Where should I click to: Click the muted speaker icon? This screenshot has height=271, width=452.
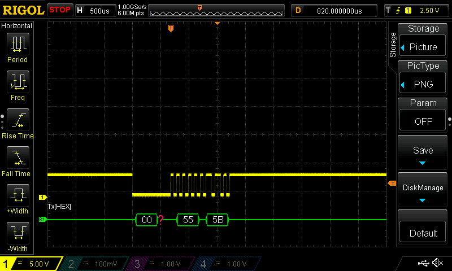pyautogui.click(x=438, y=263)
